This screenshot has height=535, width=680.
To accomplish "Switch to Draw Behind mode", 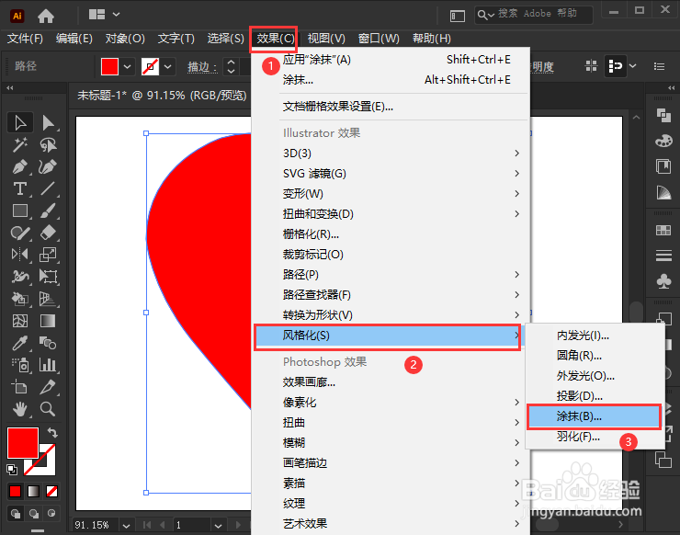I will 34,514.
